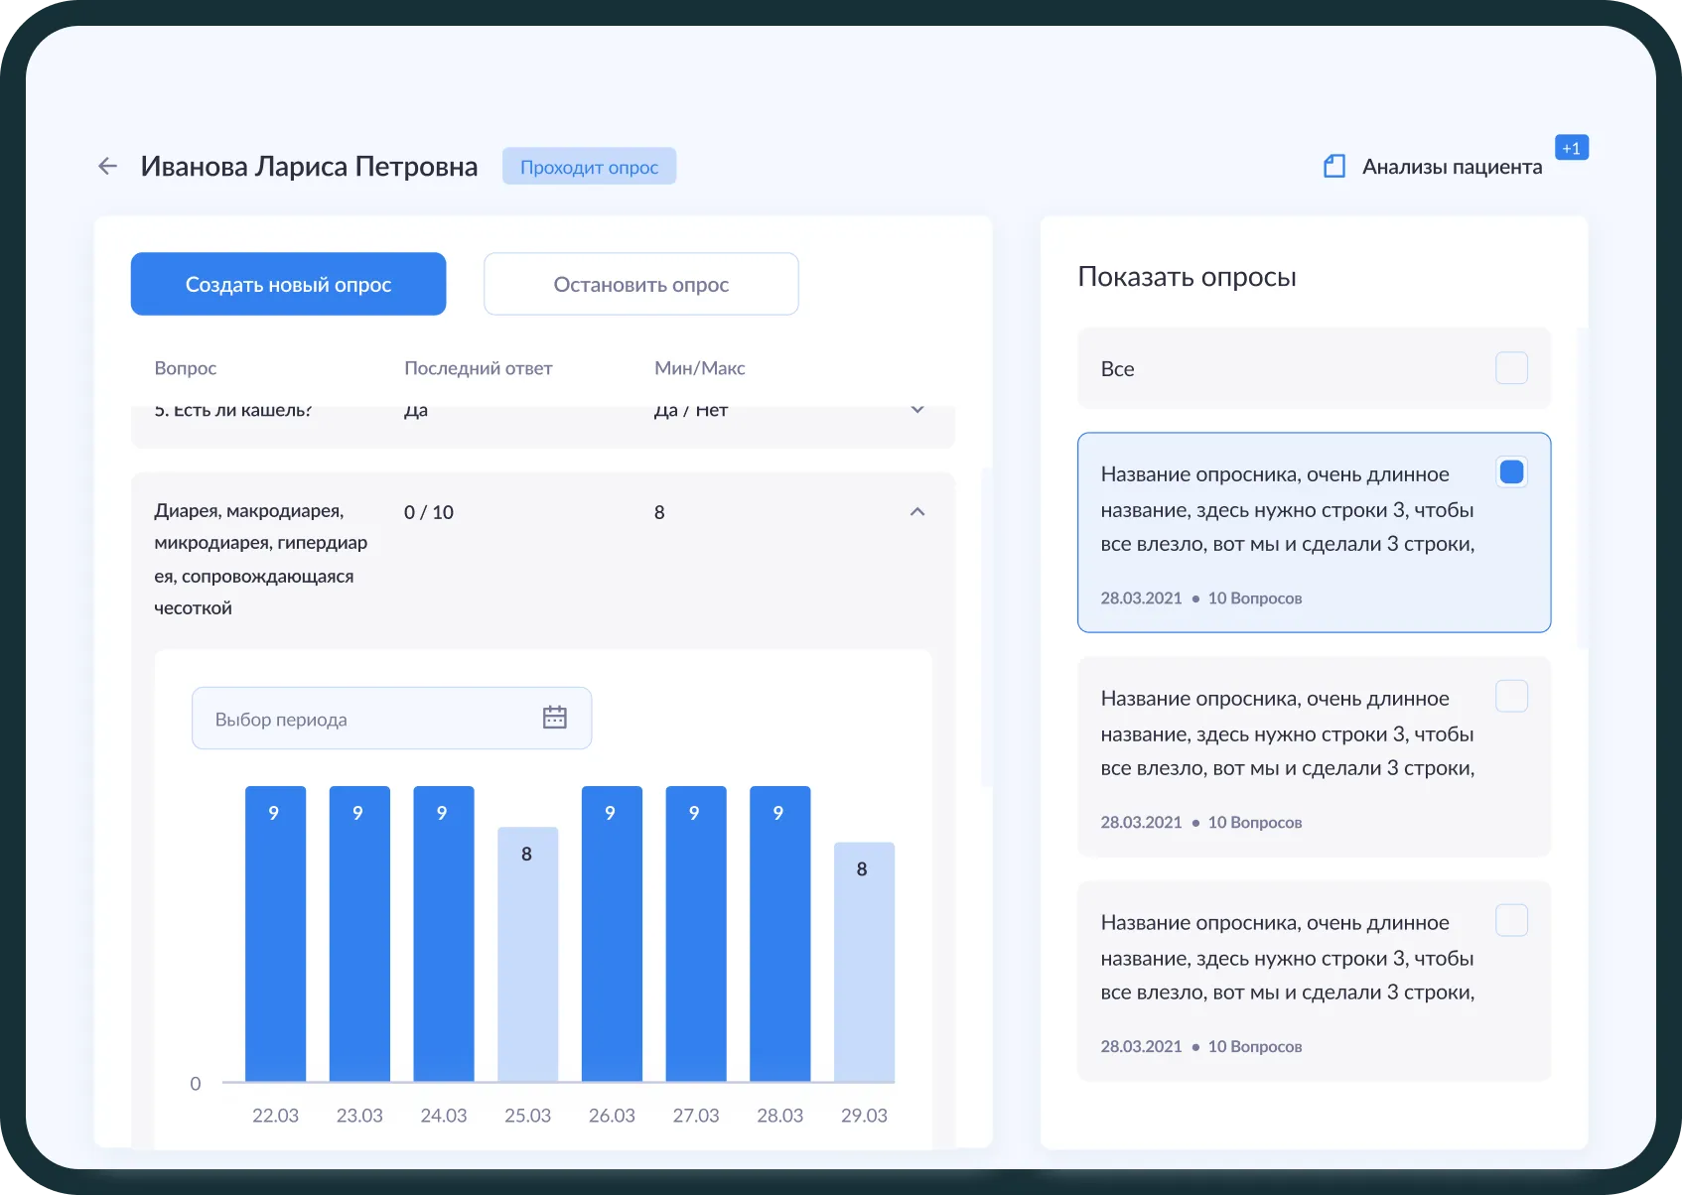The image size is (1682, 1195).
Task: Open the 'Выбор периода' date field
Action: (391, 718)
